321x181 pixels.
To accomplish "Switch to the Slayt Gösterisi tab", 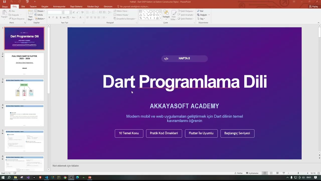I will click(x=76, y=7).
